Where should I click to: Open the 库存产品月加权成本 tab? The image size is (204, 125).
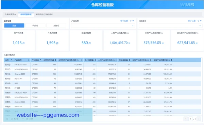[44, 14]
